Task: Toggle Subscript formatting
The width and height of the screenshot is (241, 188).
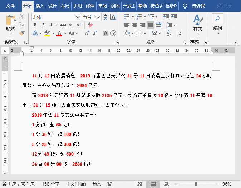Action: 71,25
